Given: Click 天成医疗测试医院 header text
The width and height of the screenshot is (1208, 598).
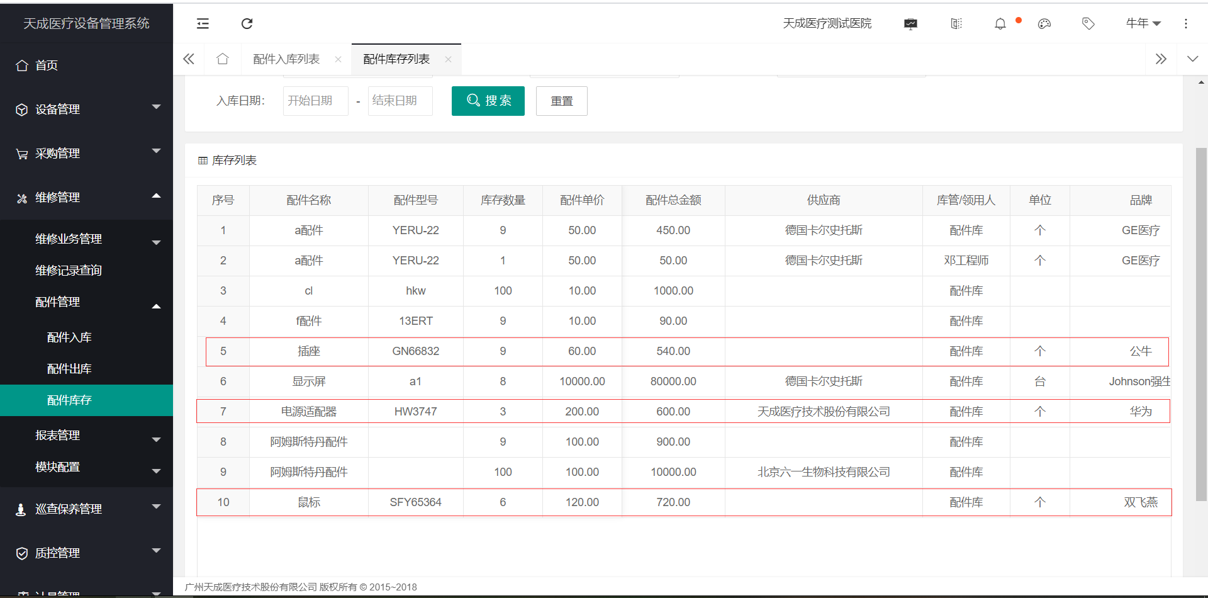Looking at the screenshot, I should point(827,23).
